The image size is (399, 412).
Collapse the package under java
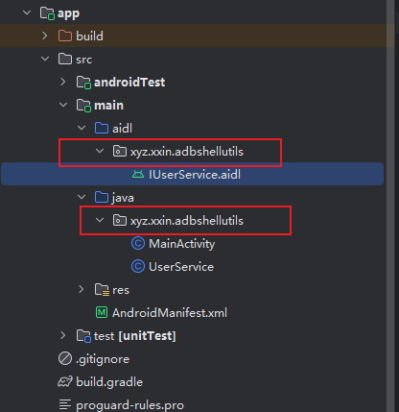tap(100, 220)
